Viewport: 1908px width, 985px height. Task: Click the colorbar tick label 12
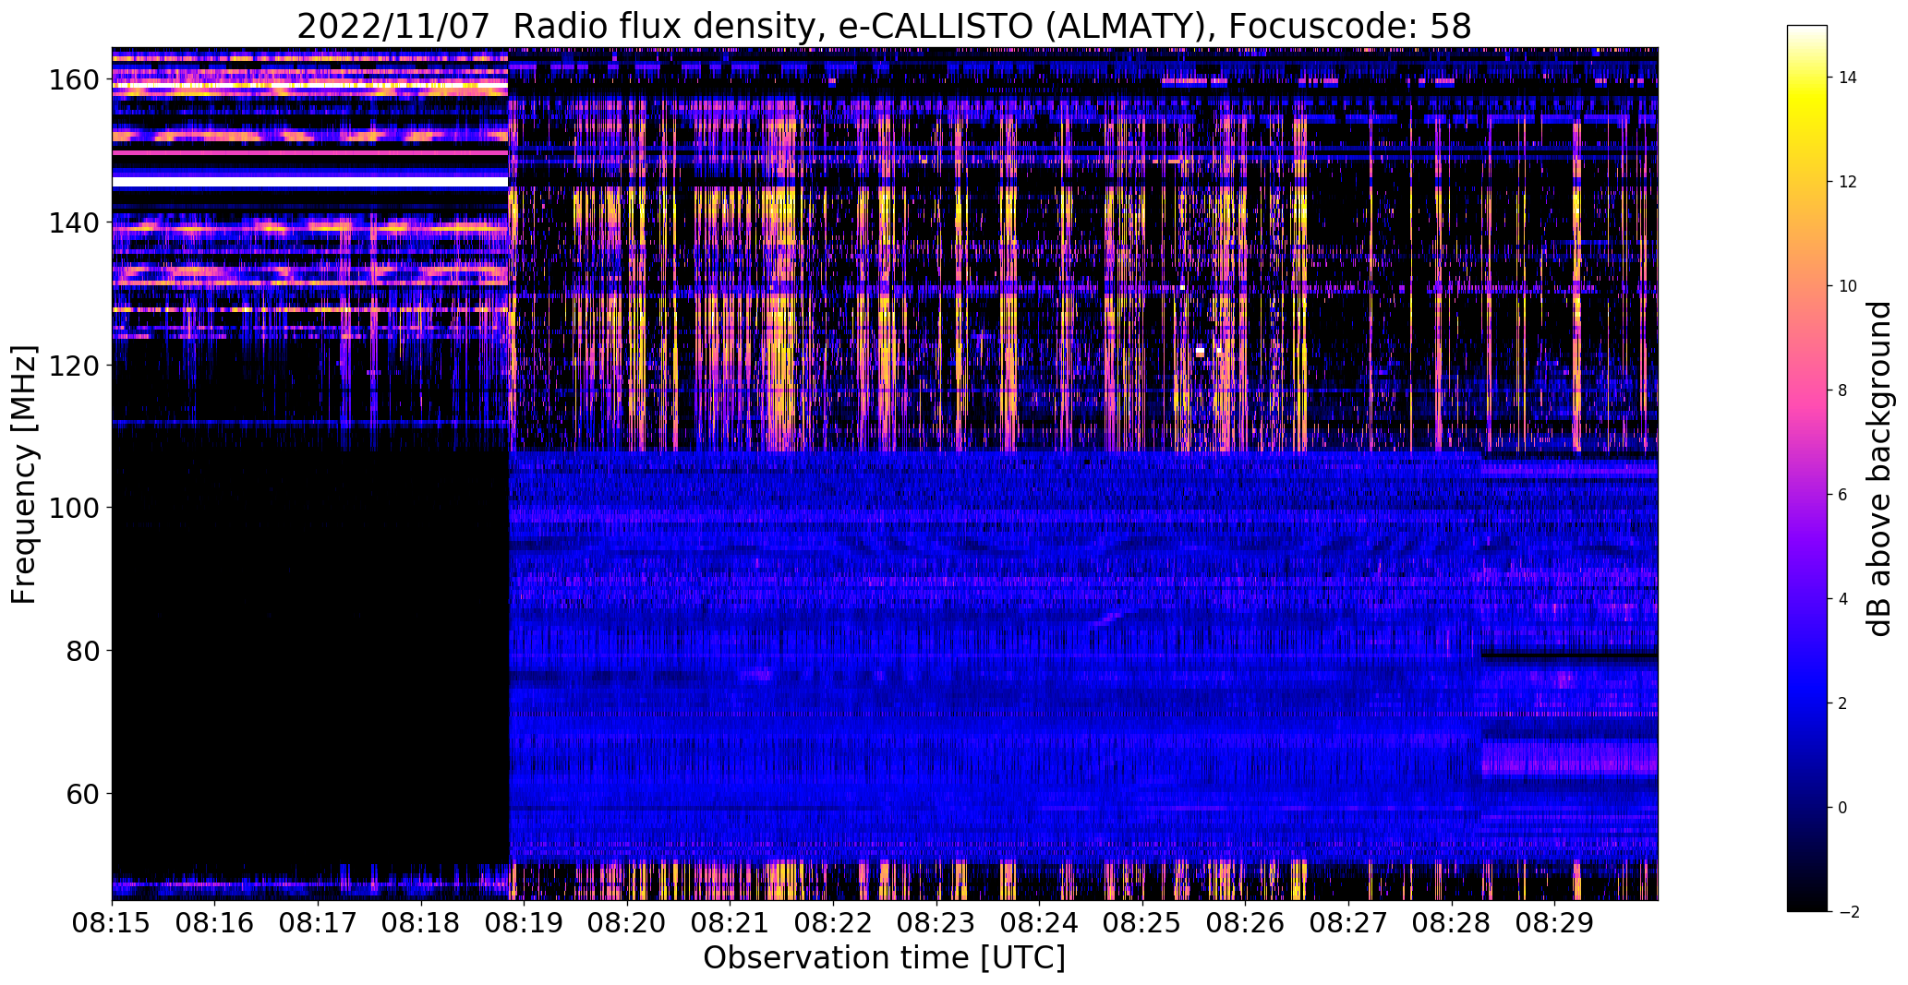[1848, 182]
